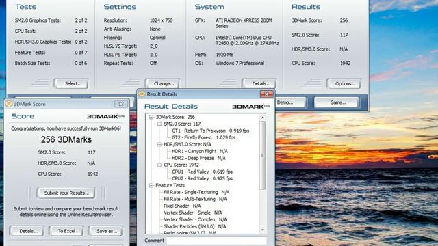Screen dimensions: 438x246
Task: Collapse the 3DMark Score: 256 tree node
Action: click(151, 117)
